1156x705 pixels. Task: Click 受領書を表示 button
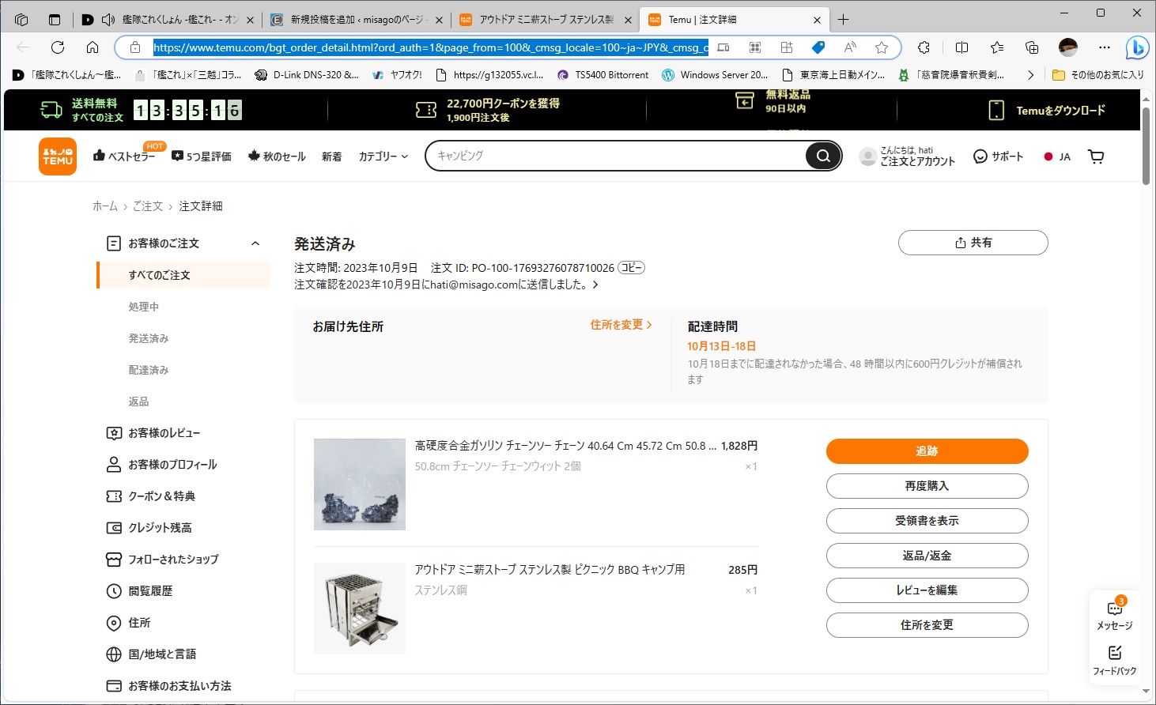[927, 521]
